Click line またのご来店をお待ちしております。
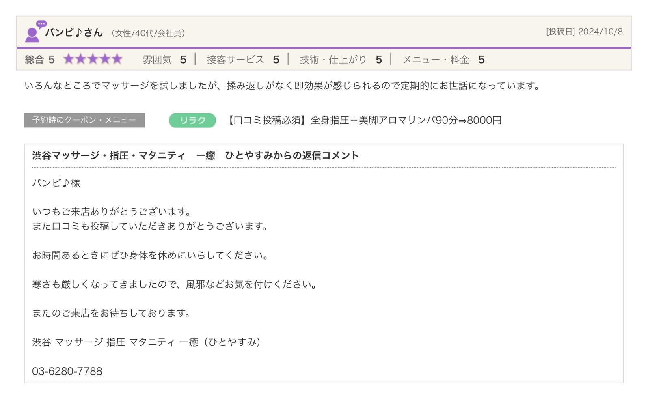The height and width of the screenshot is (407, 663). [112, 313]
